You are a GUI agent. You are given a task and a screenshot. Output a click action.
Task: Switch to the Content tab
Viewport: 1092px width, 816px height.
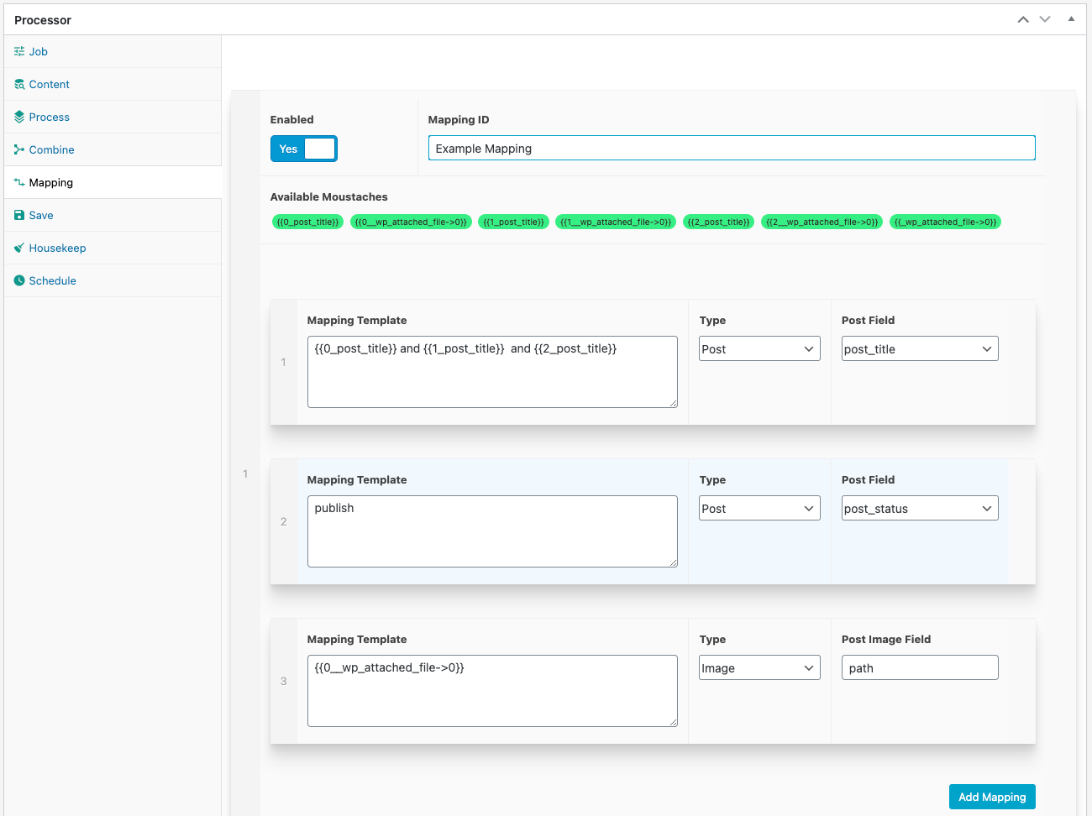(x=113, y=84)
